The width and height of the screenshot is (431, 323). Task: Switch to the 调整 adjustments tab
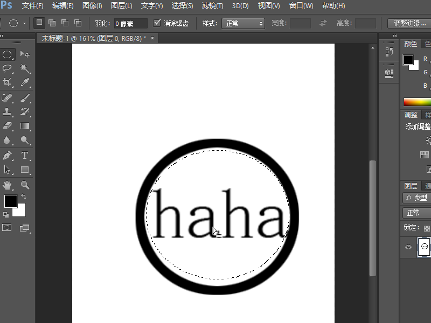point(411,115)
